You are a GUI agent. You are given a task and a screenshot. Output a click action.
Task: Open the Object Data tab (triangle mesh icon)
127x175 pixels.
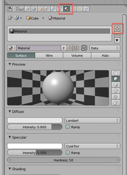tap(60, 9)
